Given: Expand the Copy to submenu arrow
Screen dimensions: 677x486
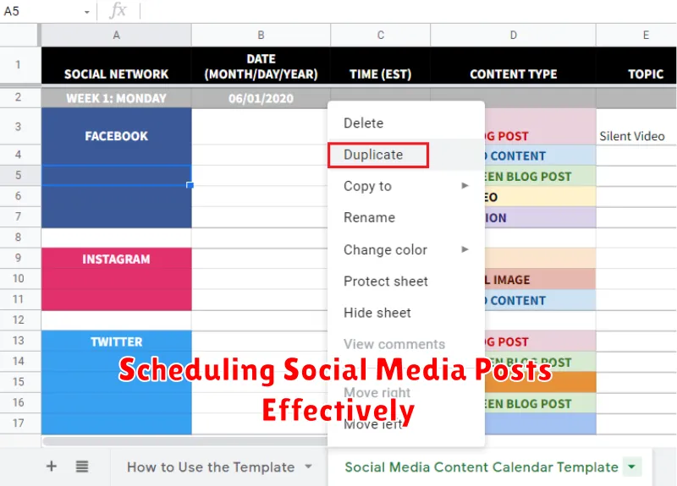Looking at the screenshot, I should [x=465, y=185].
